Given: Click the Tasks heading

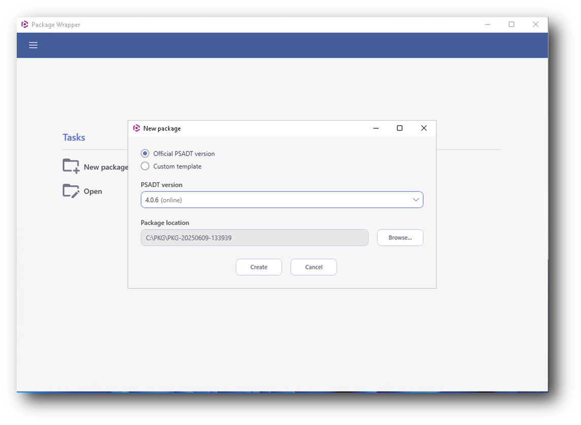Looking at the screenshot, I should [74, 138].
